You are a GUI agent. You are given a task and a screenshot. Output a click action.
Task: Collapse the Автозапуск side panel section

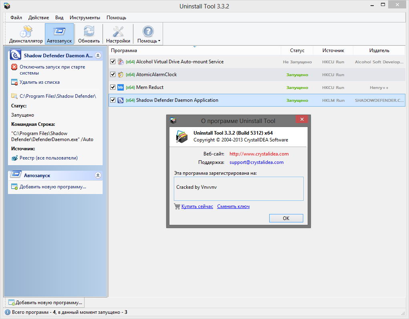click(98, 176)
